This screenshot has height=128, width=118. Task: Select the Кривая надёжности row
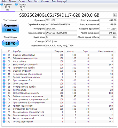58,106
